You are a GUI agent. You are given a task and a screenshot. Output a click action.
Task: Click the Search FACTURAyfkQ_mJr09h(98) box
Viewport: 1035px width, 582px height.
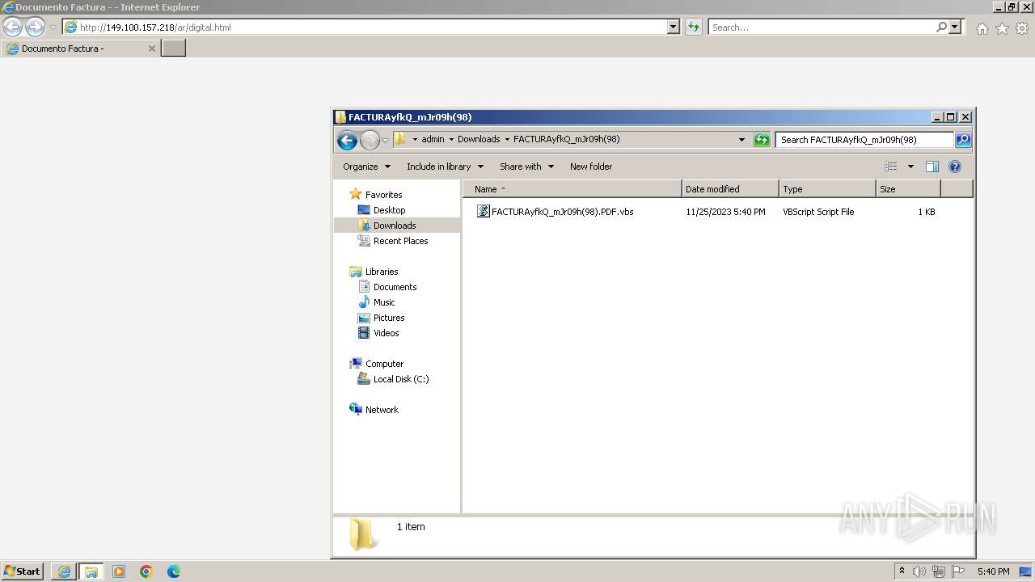pos(864,140)
